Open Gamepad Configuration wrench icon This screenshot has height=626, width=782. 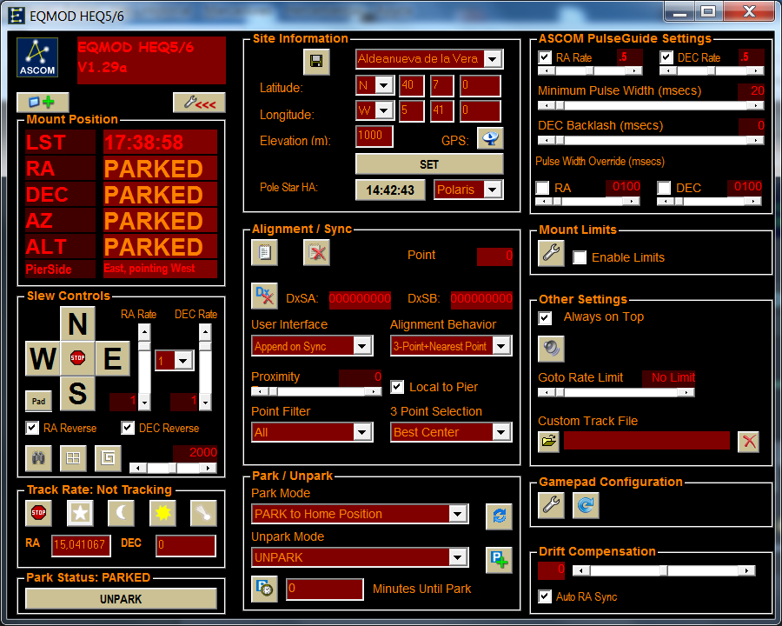coord(551,505)
